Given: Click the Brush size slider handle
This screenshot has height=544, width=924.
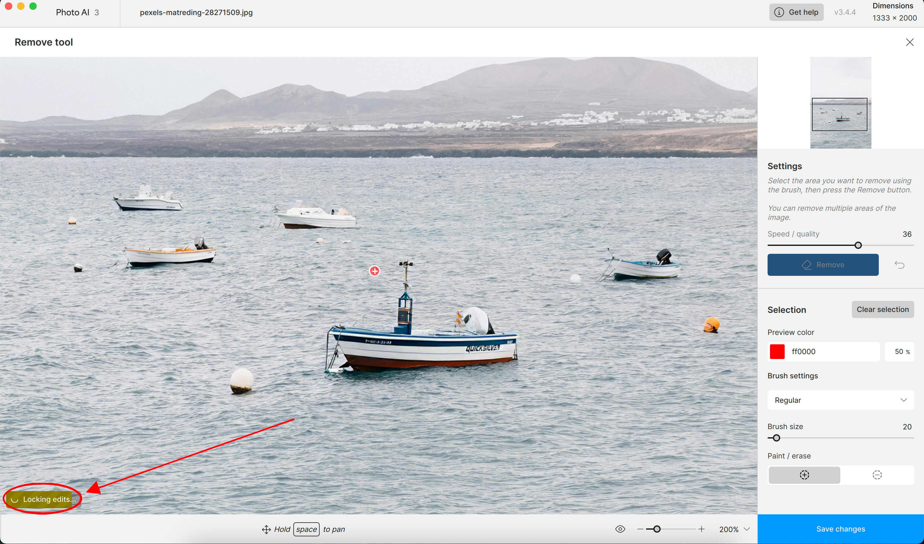Looking at the screenshot, I should click(x=776, y=438).
